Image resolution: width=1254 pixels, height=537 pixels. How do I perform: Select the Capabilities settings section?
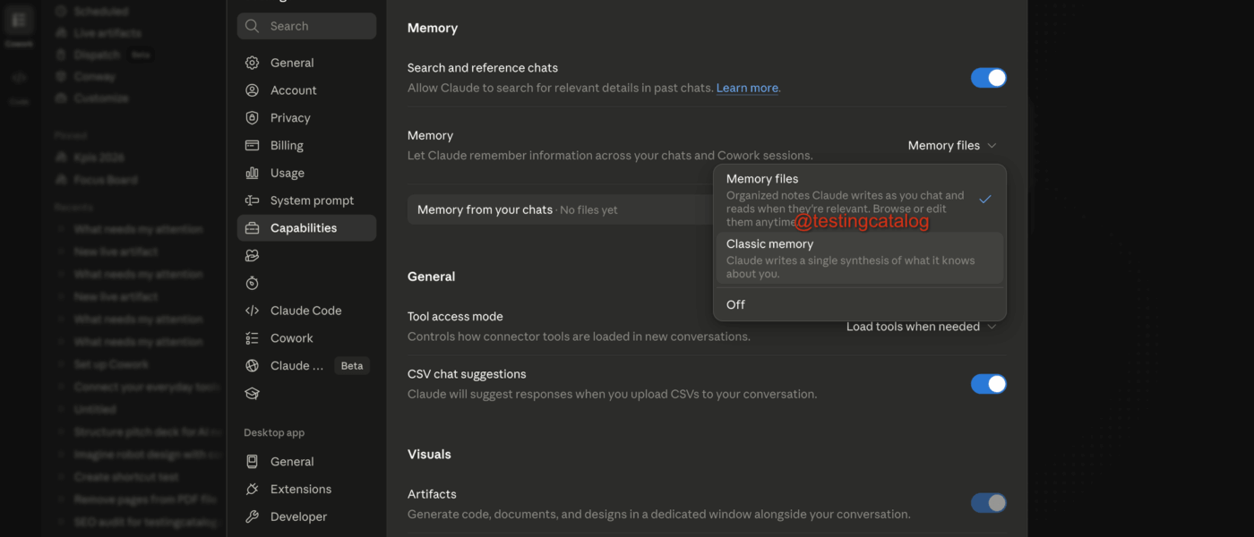tap(306, 228)
